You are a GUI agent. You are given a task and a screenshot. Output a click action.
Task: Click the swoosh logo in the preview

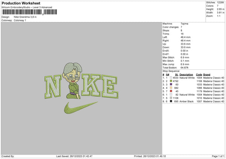(x=81, y=108)
